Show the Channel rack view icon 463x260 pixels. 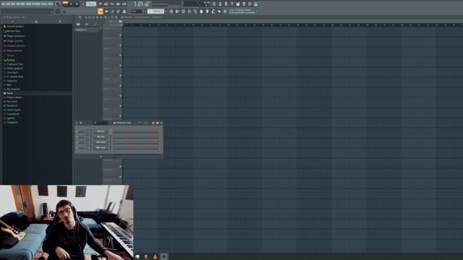coord(183,12)
